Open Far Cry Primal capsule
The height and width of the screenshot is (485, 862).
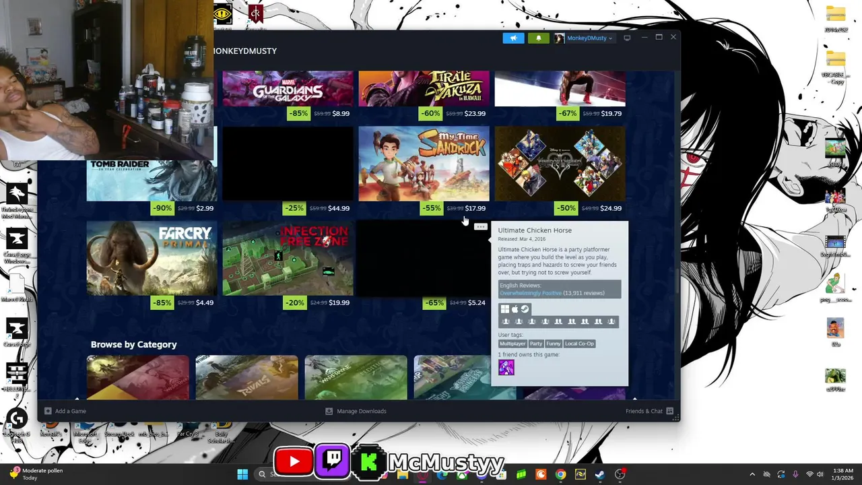pyautogui.click(x=152, y=258)
